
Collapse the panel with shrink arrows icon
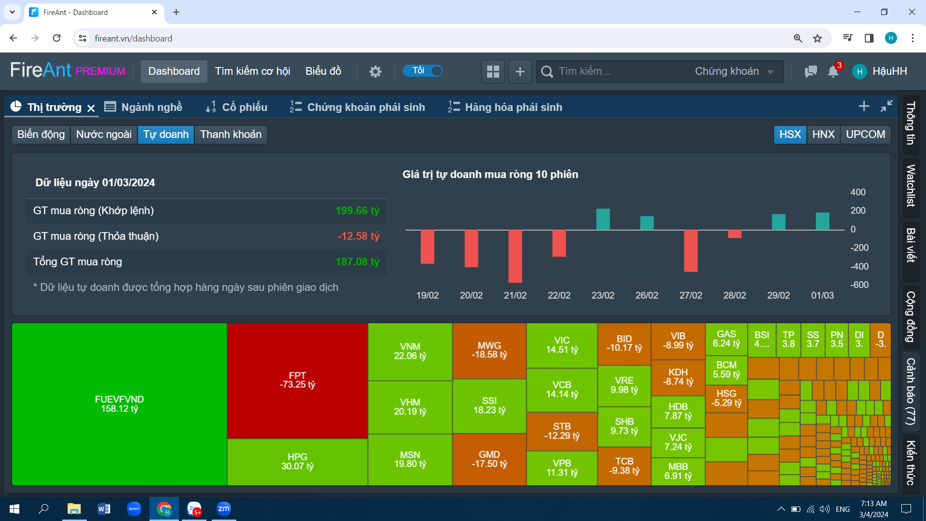pyautogui.click(x=886, y=106)
